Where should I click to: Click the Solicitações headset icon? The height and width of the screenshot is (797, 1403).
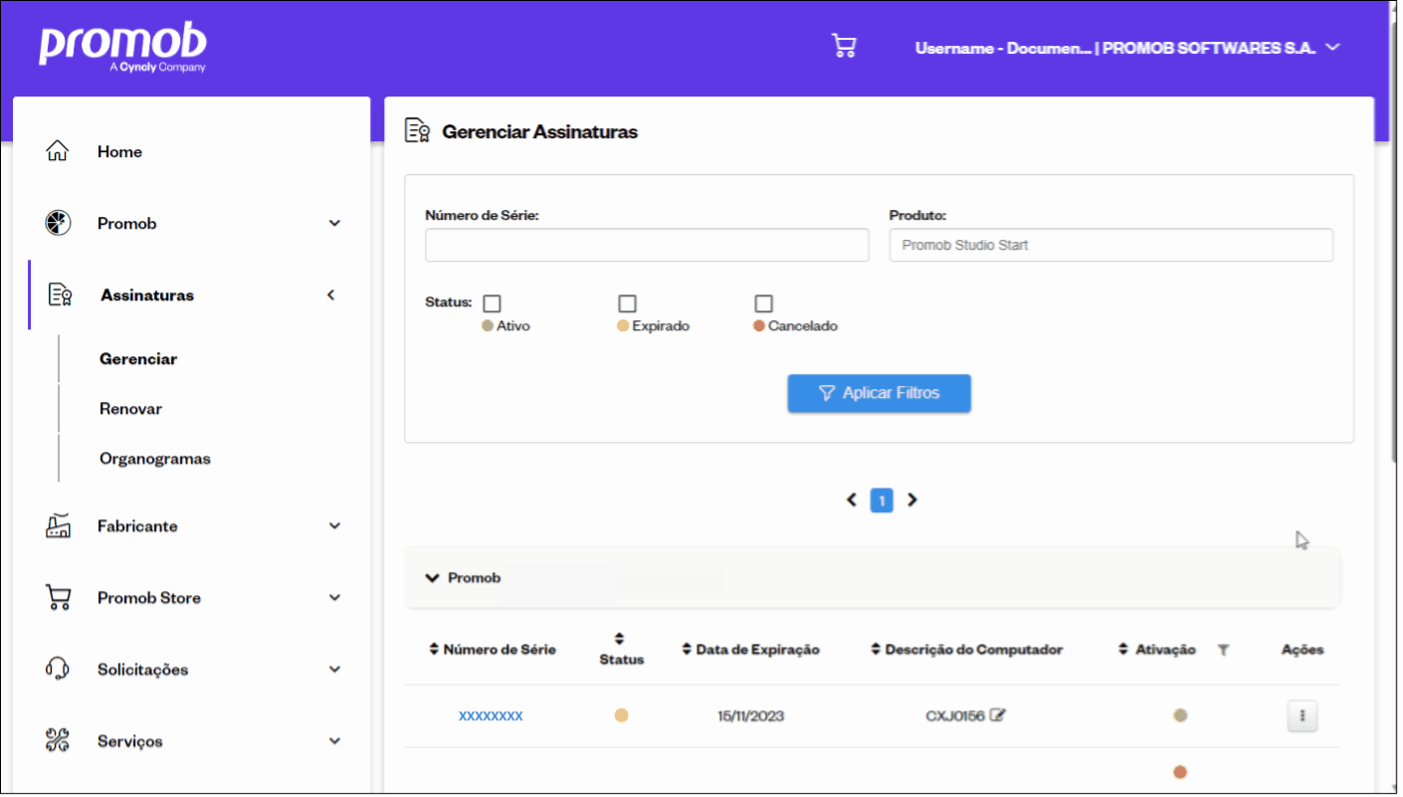[x=58, y=669]
